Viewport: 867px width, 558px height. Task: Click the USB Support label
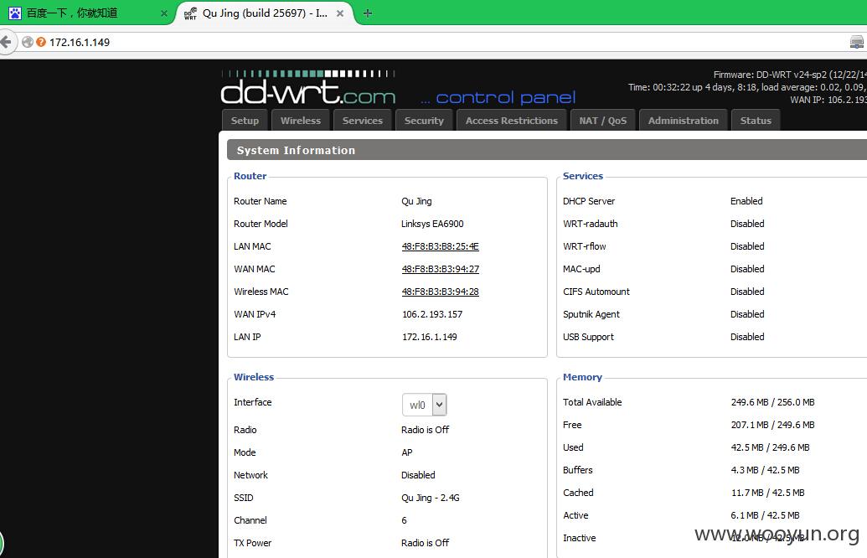(x=588, y=338)
